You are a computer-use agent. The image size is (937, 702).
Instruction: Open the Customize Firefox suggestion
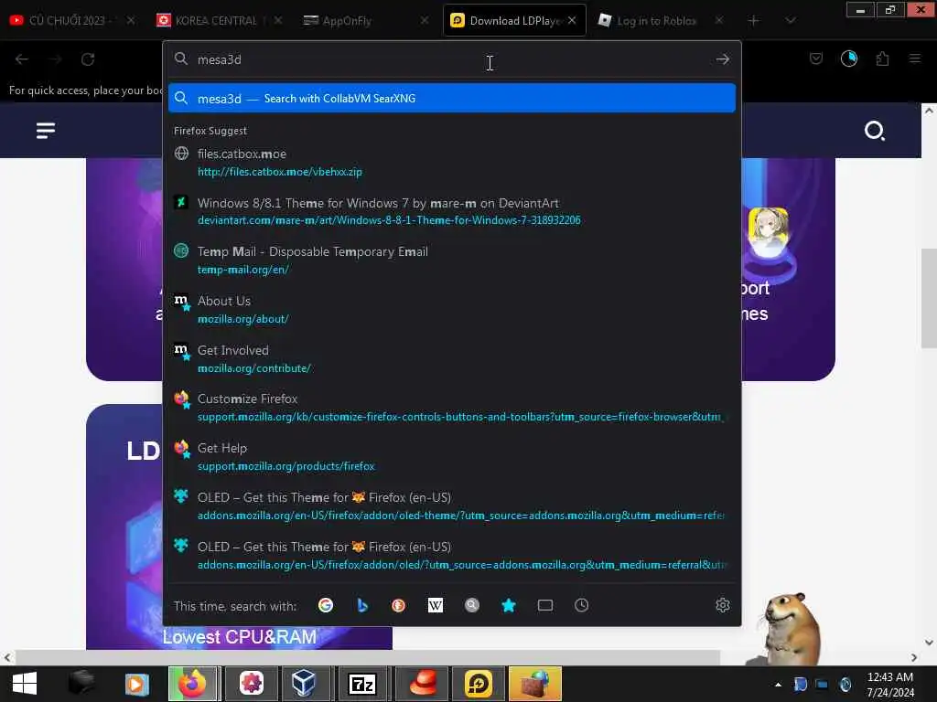tap(452, 408)
